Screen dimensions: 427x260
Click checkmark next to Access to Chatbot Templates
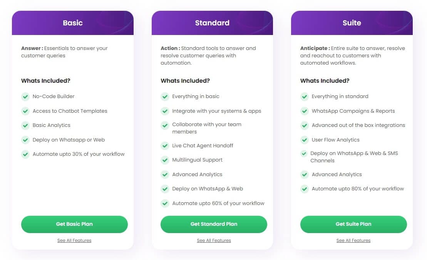click(x=25, y=111)
